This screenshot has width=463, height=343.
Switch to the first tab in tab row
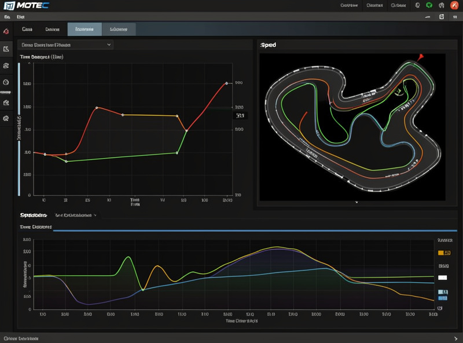(x=27, y=30)
